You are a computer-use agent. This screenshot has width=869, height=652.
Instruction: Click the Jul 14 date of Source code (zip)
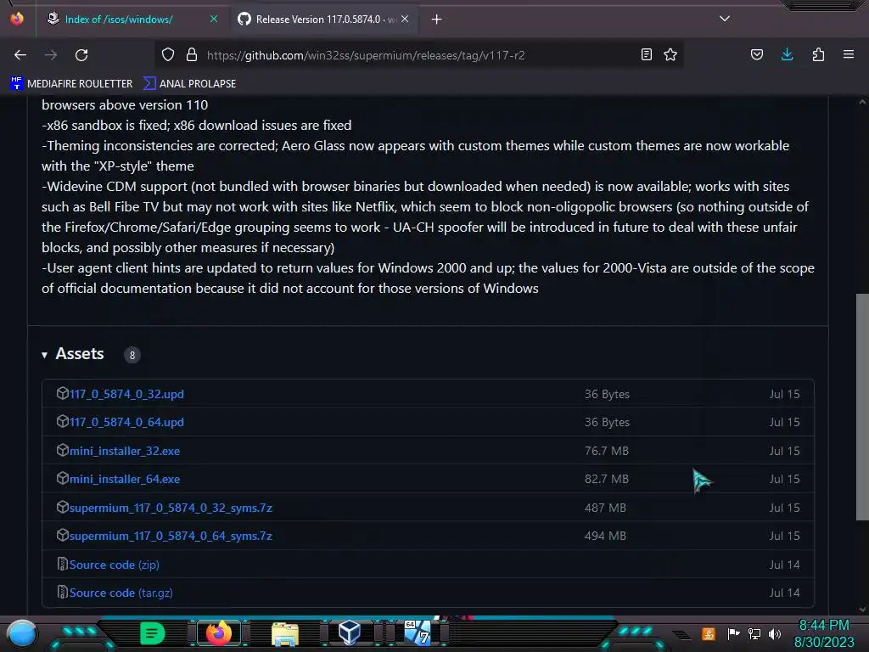click(x=784, y=565)
